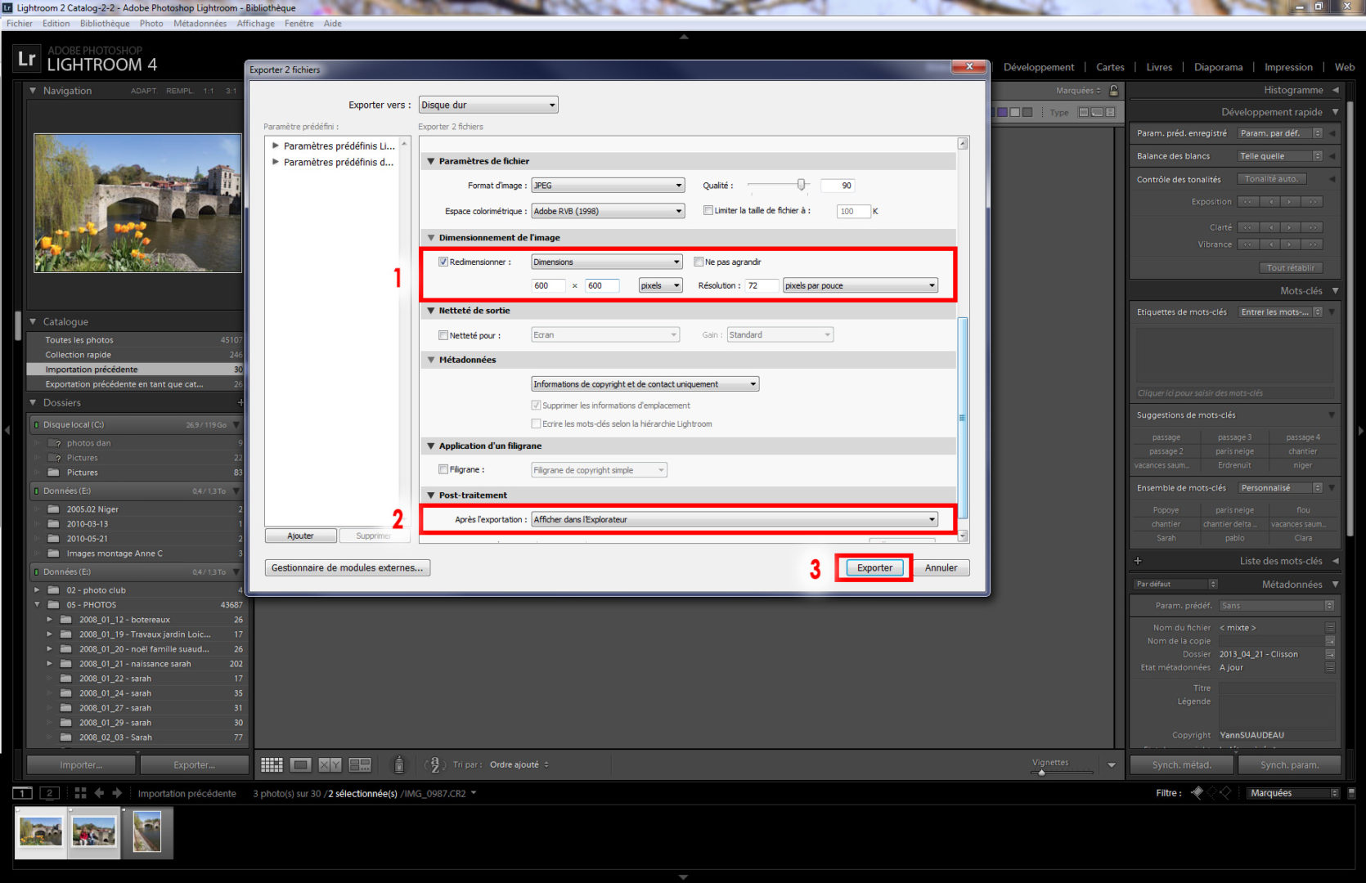Enable the Netteté pour checkbox

tap(443, 335)
